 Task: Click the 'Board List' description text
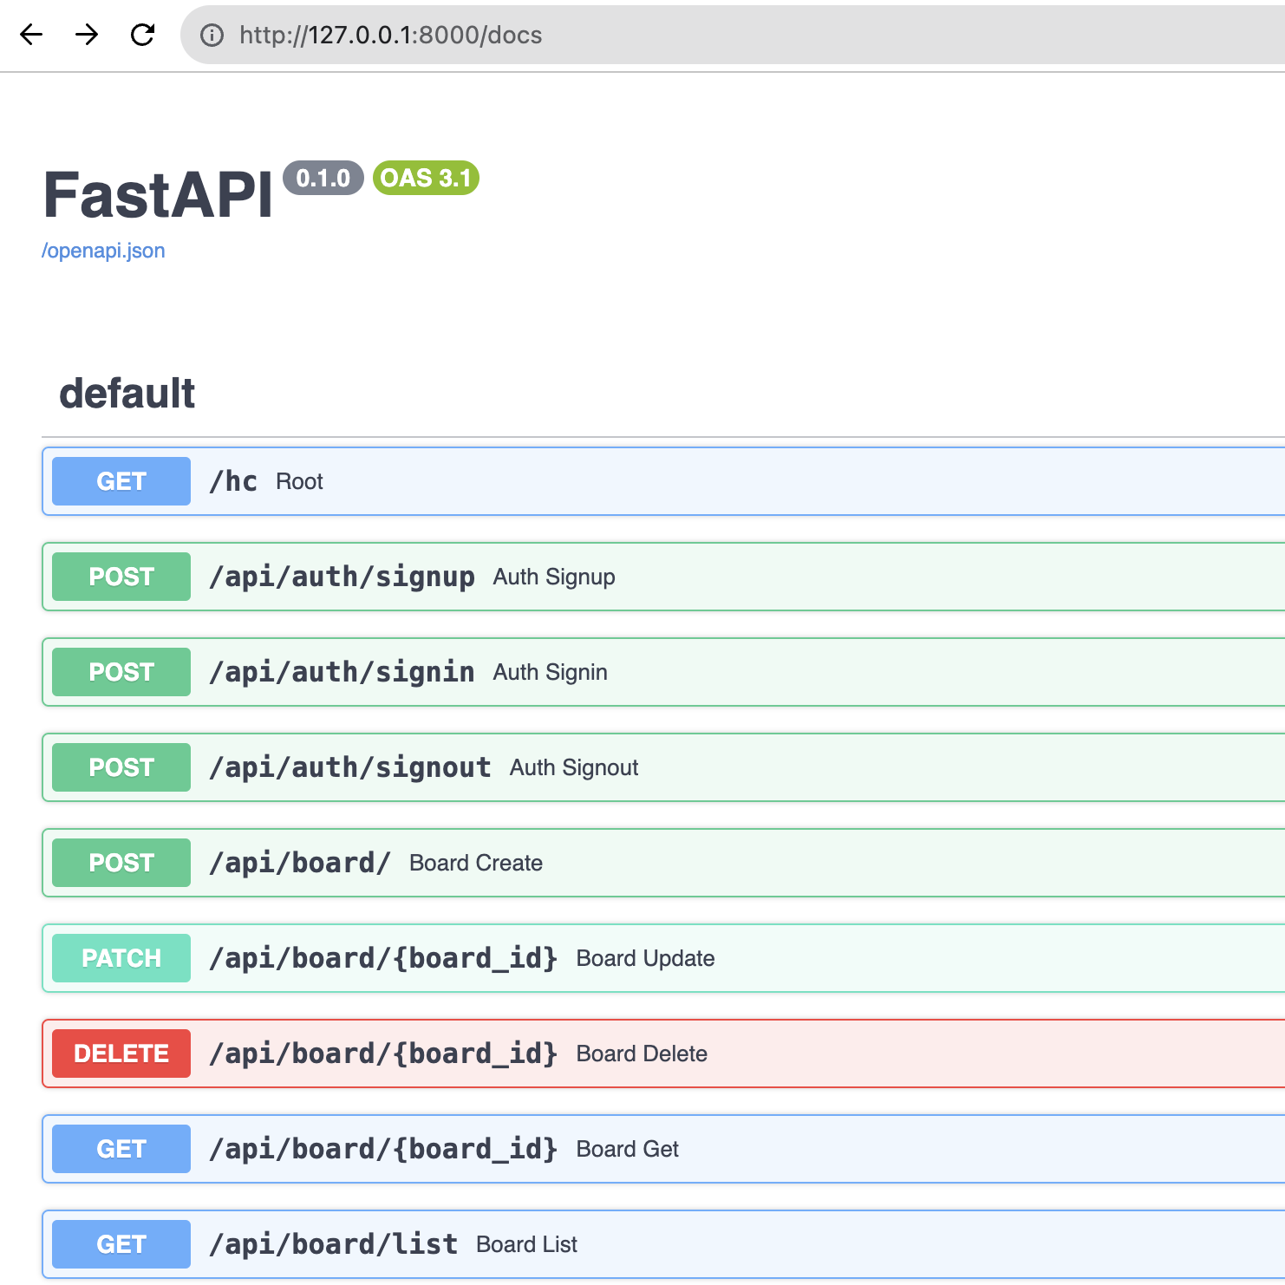click(x=527, y=1244)
